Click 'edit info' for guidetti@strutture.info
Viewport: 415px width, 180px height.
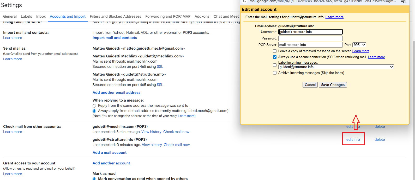click(353, 139)
